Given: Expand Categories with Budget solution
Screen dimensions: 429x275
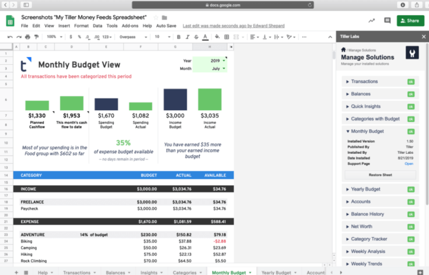Looking at the screenshot, I should 381,119.
